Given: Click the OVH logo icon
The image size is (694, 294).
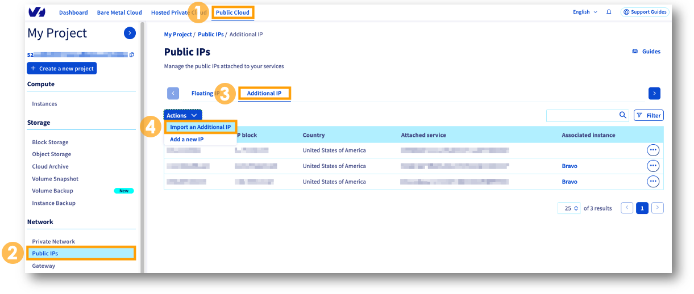Looking at the screenshot, I should click(36, 12).
